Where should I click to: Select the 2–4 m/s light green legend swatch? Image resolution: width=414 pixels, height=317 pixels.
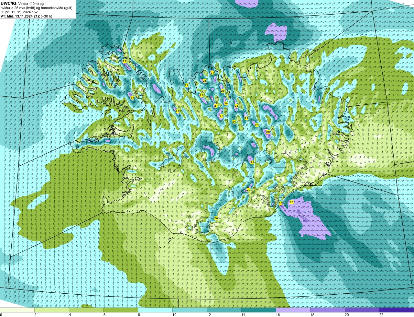pyautogui.click(x=52, y=310)
